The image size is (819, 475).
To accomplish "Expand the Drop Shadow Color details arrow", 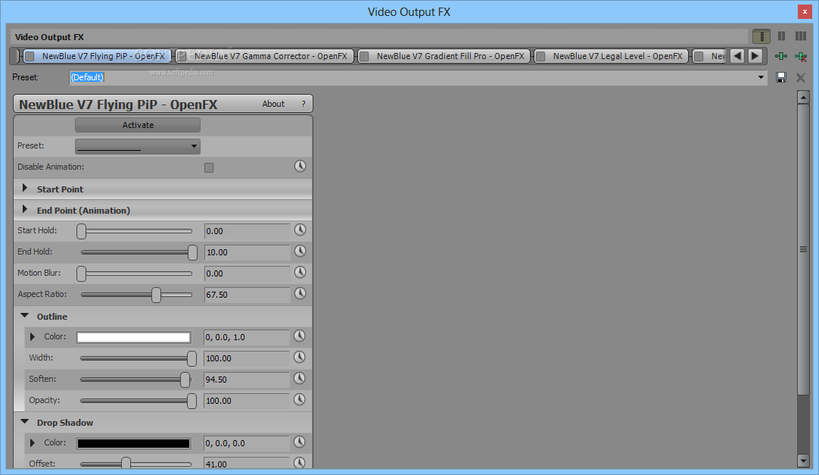I will (33, 443).
